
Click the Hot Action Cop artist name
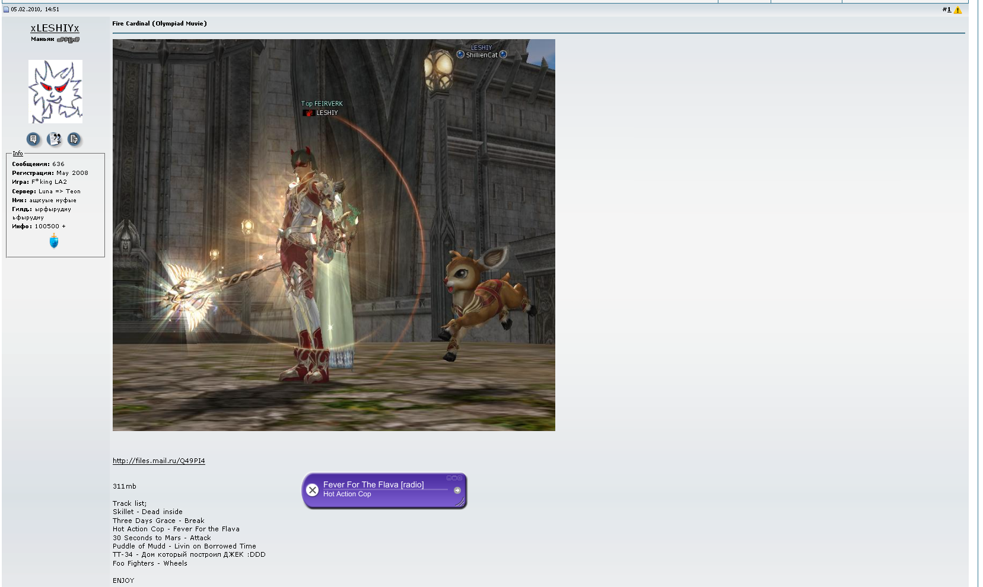click(x=347, y=495)
